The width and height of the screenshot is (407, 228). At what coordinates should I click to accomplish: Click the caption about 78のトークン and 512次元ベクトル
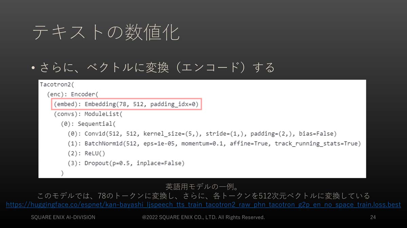203,196
